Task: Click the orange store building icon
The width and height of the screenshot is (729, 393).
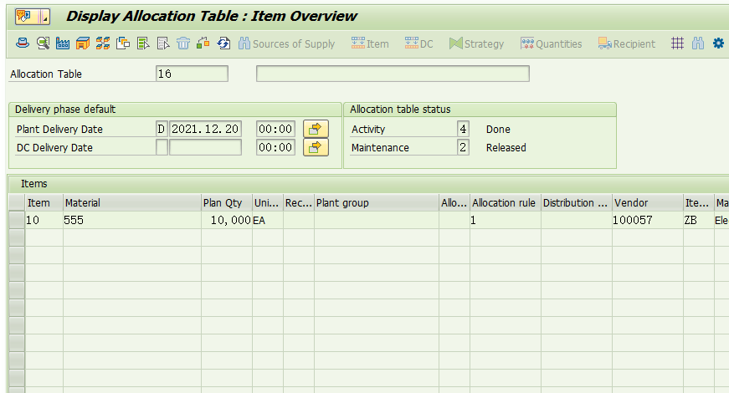Action: click(x=83, y=43)
